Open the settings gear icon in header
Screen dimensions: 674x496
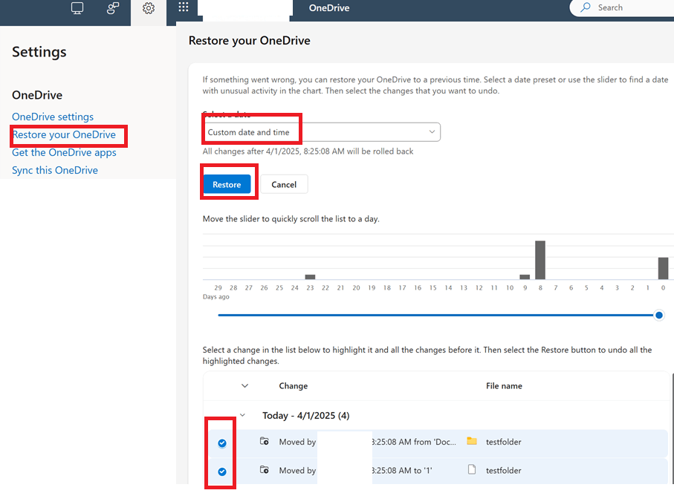[x=149, y=8]
